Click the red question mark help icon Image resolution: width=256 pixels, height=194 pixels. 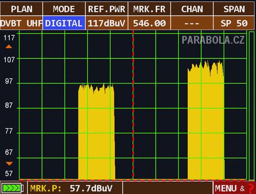pyautogui.click(x=250, y=188)
